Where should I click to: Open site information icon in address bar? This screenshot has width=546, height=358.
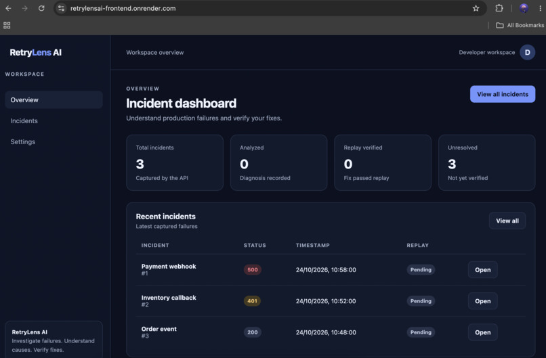pyautogui.click(x=61, y=8)
